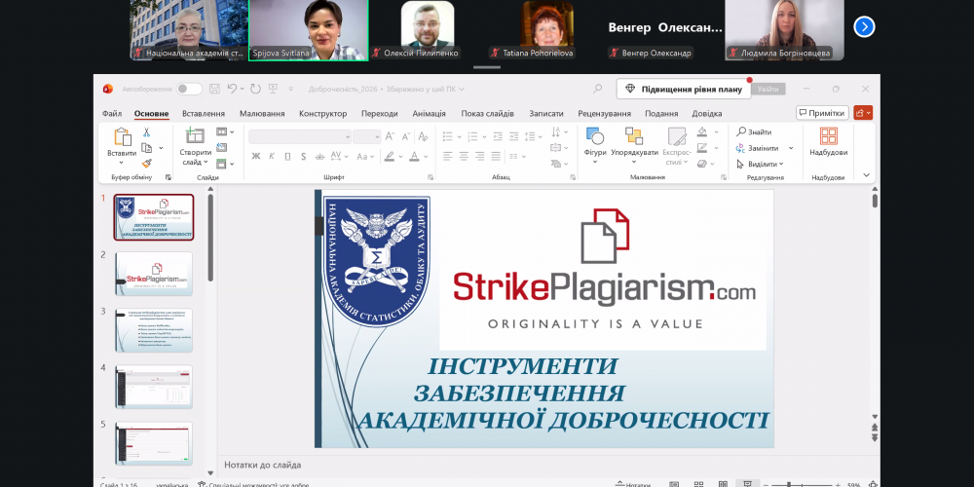This screenshot has width=974, height=487.
Task: Toggle underline П formatting
Action: 287,156
